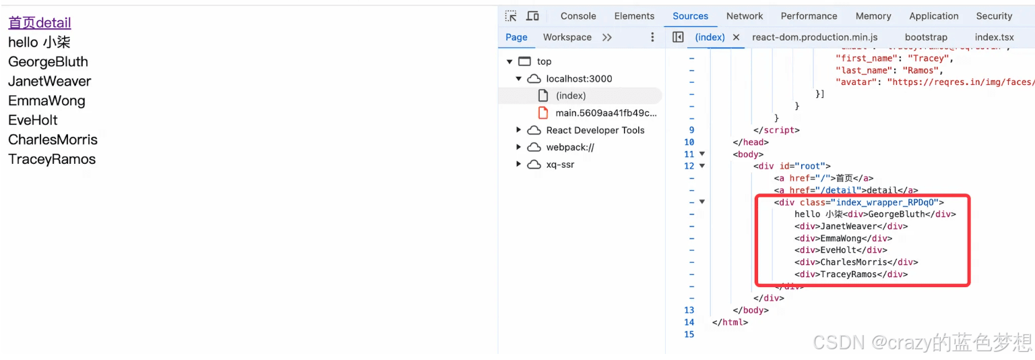Select the localhost:3000 tree label
Screen dimensions: 1035x360
point(579,79)
